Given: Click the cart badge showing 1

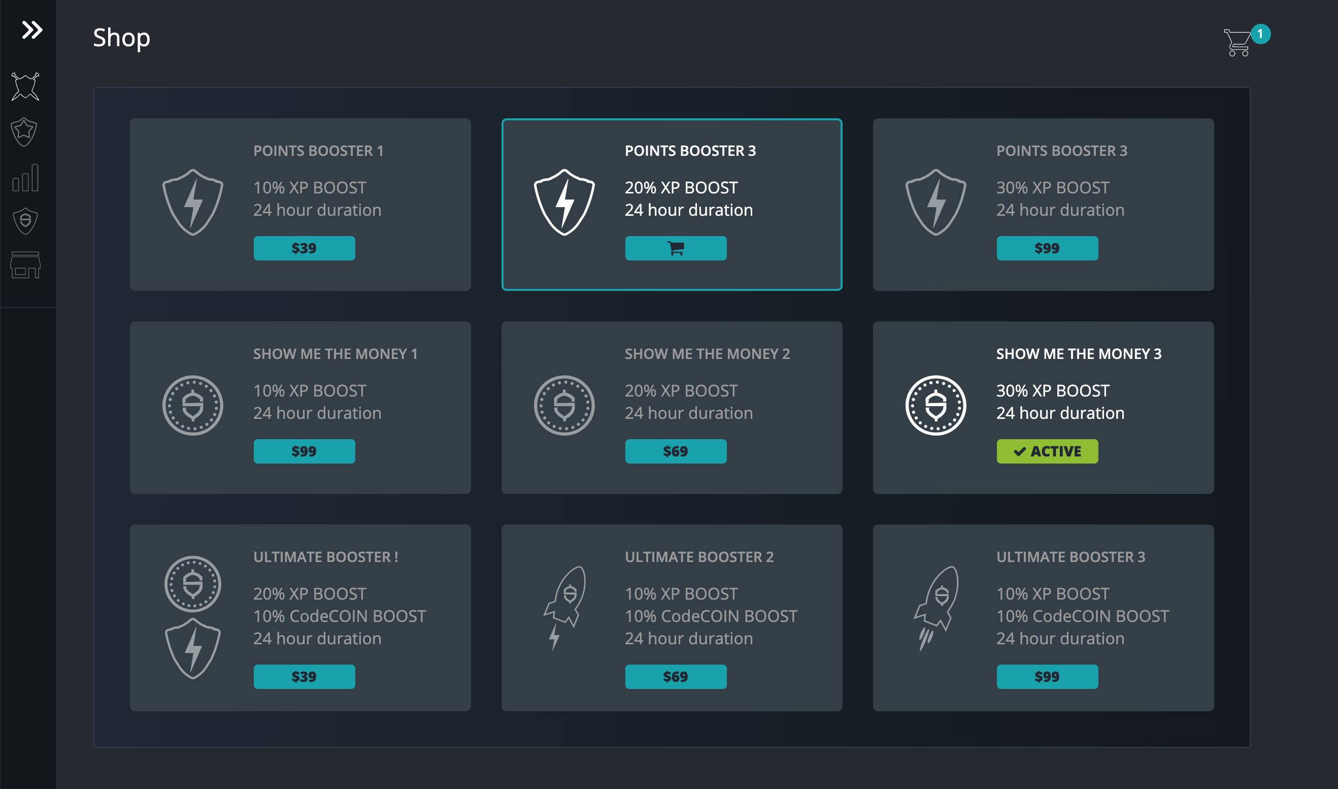Looking at the screenshot, I should (x=1260, y=34).
